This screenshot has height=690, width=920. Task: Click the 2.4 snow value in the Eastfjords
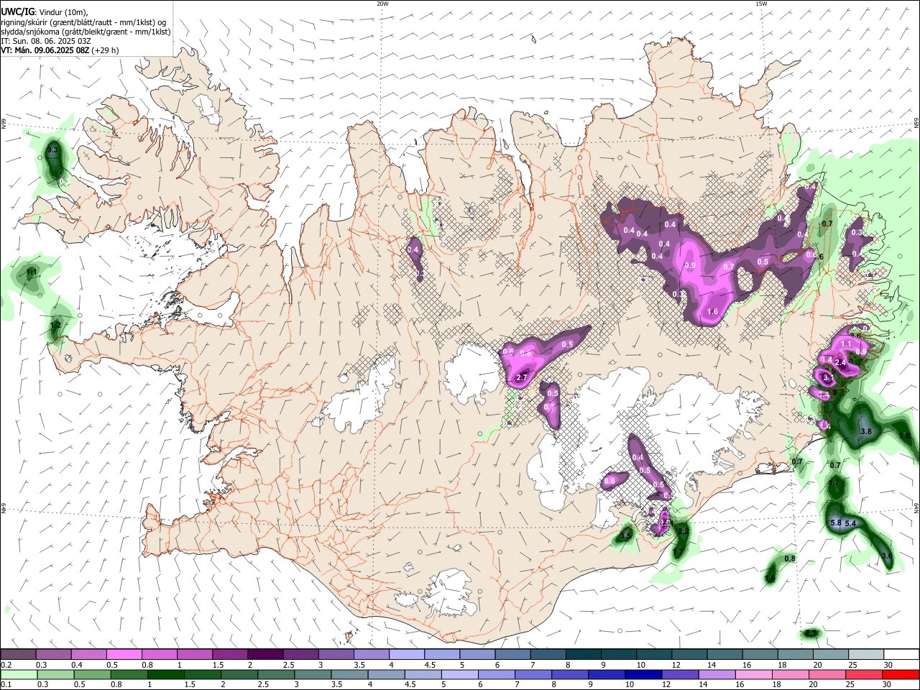point(840,362)
